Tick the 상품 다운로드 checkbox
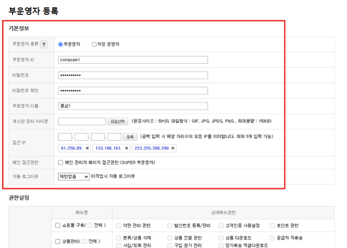The image size is (347, 248). [x=221, y=238]
